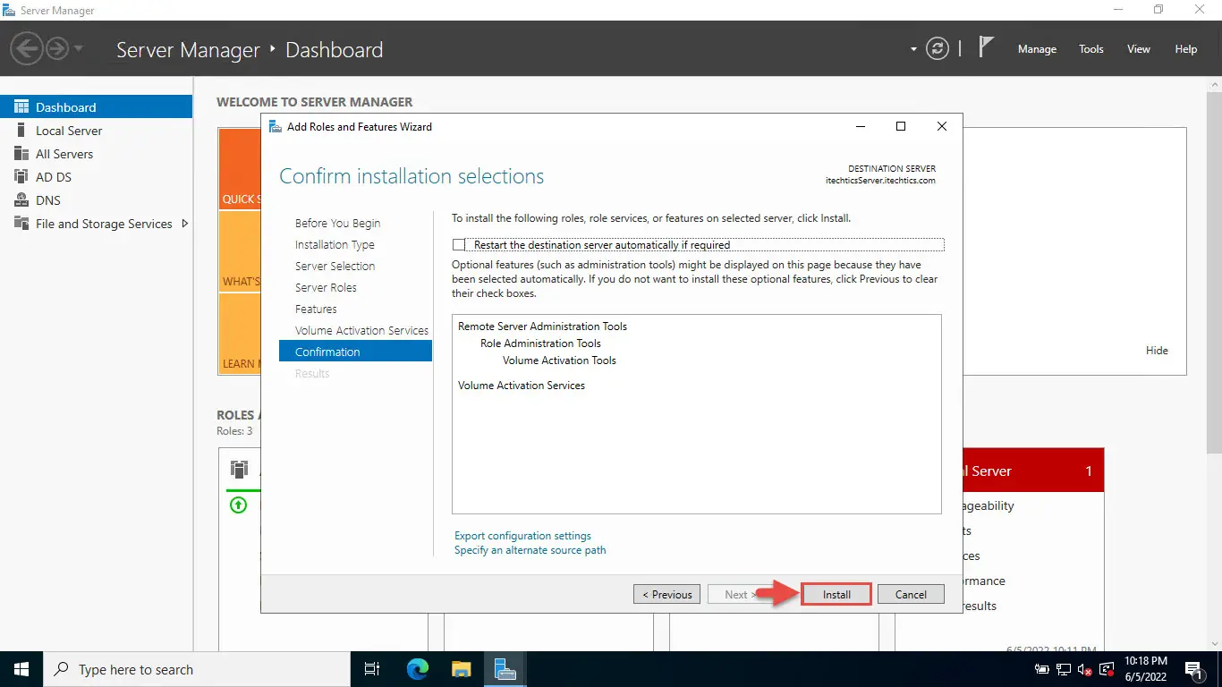
Task: Expand the File and Storage Services arrow
Action: point(185,224)
